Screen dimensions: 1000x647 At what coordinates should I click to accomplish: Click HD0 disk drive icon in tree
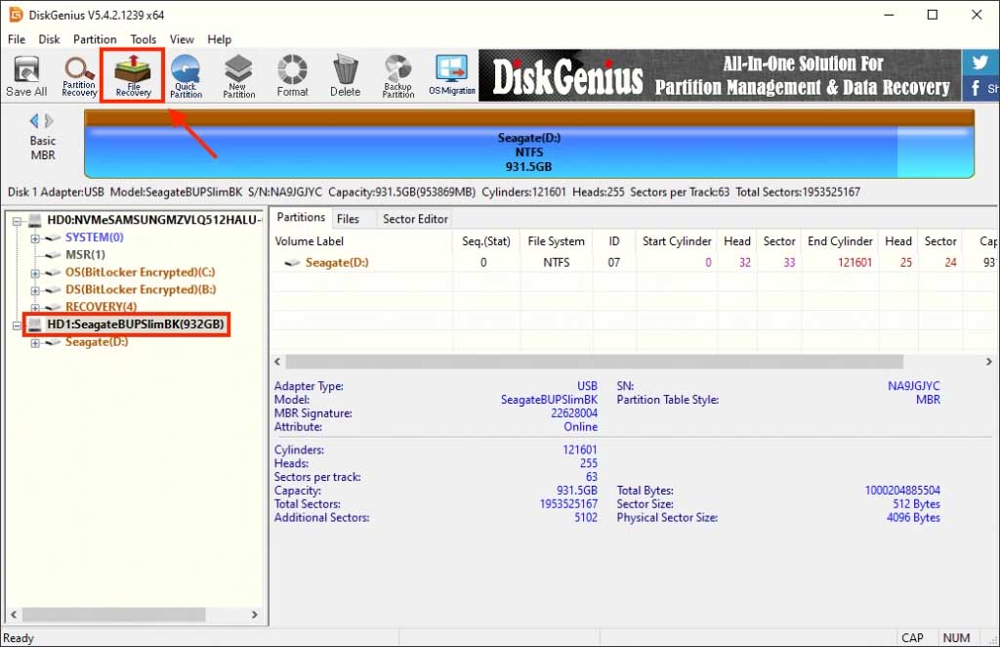[35, 220]
